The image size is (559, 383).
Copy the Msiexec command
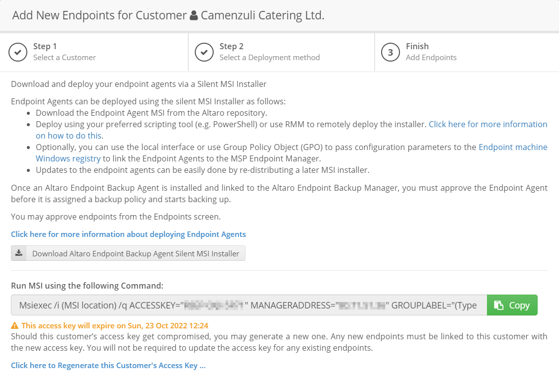point(512,305)
